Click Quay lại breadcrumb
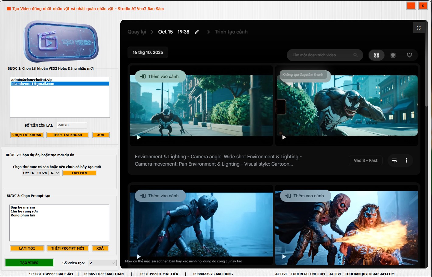Image resolution: width=432 pixels, height=277 pixels. coord(137,32)
